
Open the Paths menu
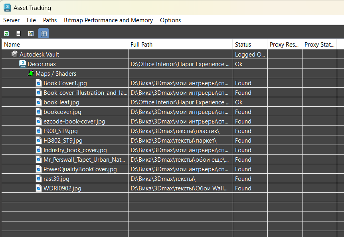point(50,20)
